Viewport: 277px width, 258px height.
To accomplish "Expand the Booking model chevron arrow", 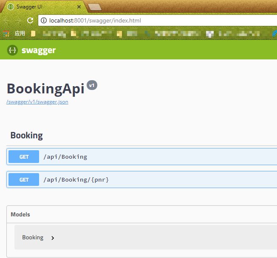I will coord(53,238).
